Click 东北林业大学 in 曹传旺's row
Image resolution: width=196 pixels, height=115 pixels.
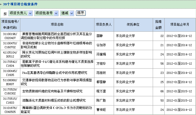pos(125,110)
